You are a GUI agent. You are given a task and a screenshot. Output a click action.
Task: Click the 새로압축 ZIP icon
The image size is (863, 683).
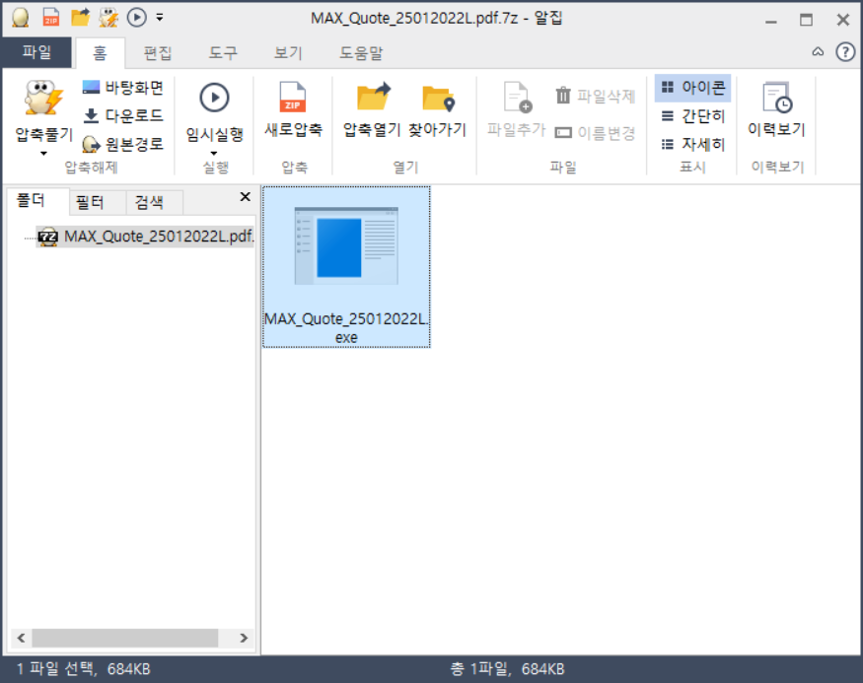coord(293,98)
